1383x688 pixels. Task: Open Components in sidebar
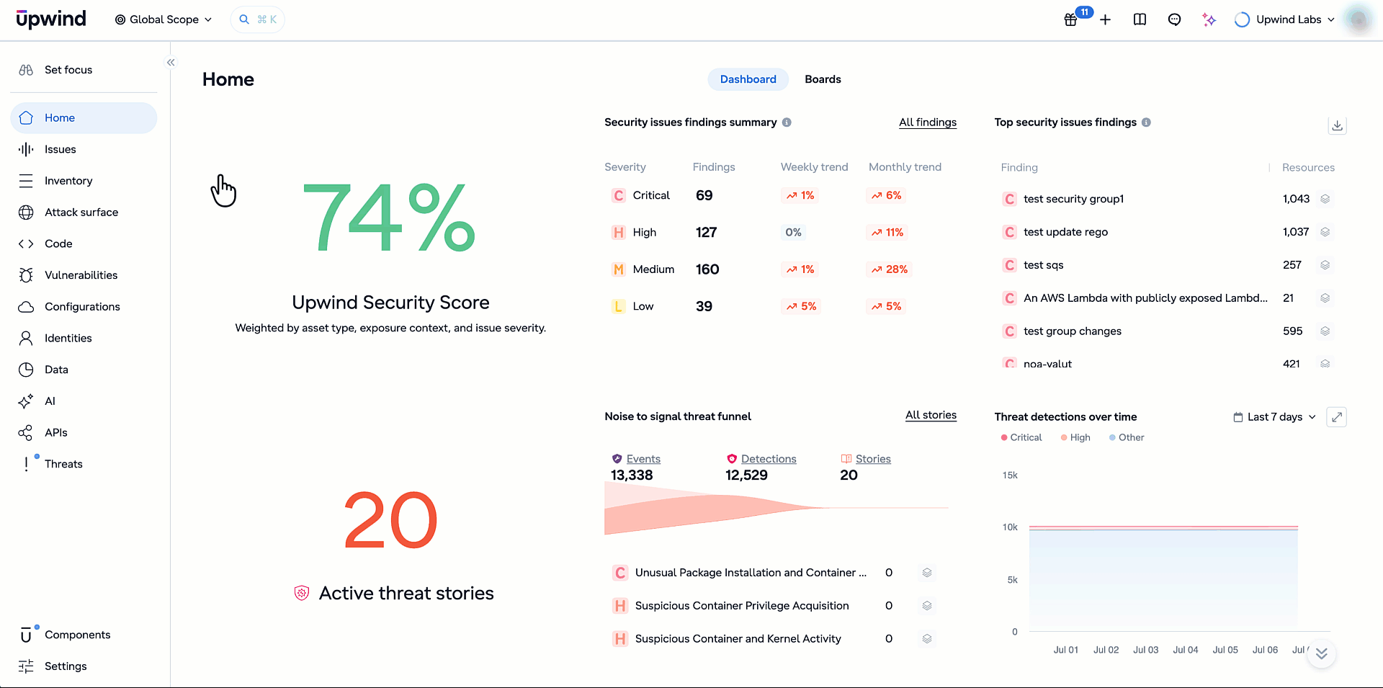pos(84,635)
